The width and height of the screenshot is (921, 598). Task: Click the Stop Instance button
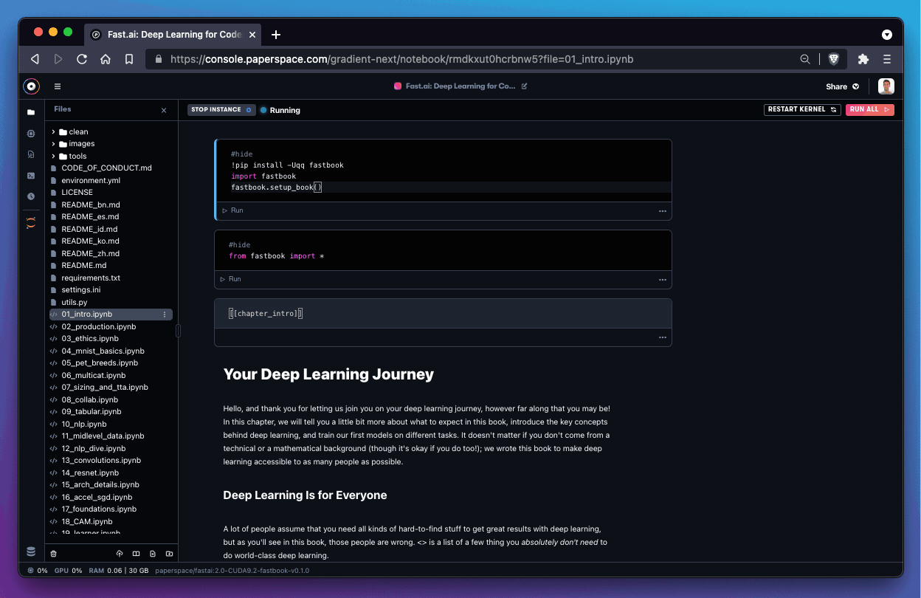click(221, 110)
